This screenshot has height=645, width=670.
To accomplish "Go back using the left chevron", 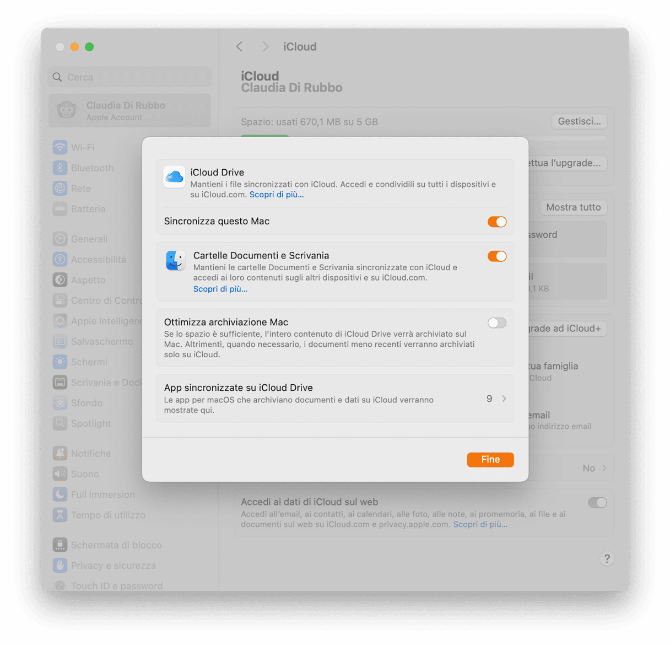I will (240, 47).
